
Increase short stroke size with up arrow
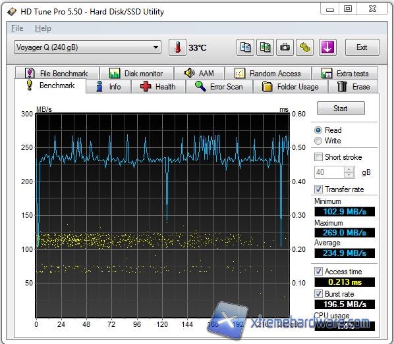(x=349, y=169)
